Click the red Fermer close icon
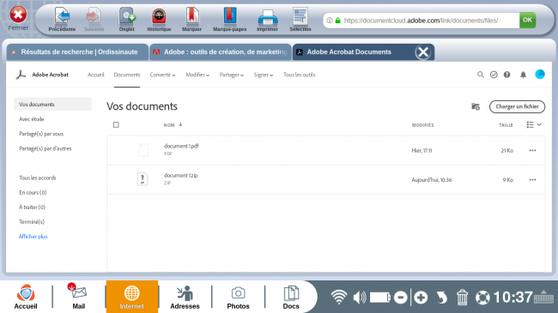 tap(18, 15)
